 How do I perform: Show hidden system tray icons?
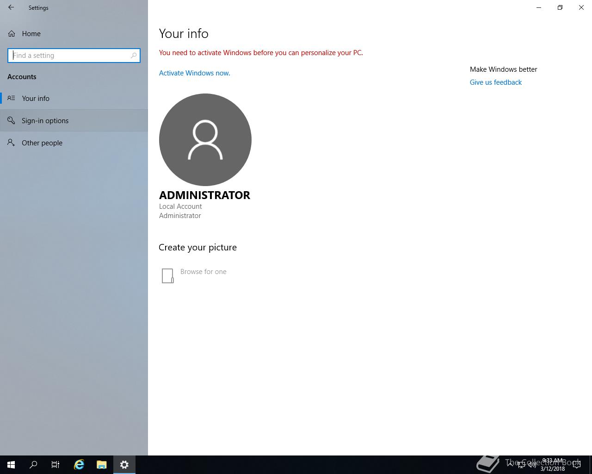point(510,465)
